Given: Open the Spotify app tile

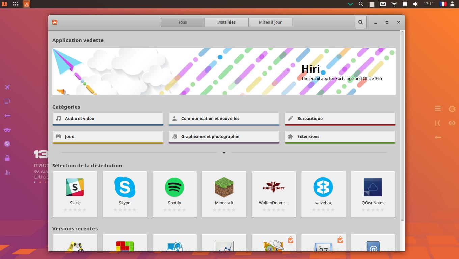Looking at the screenshot, I should click(174, 194).
